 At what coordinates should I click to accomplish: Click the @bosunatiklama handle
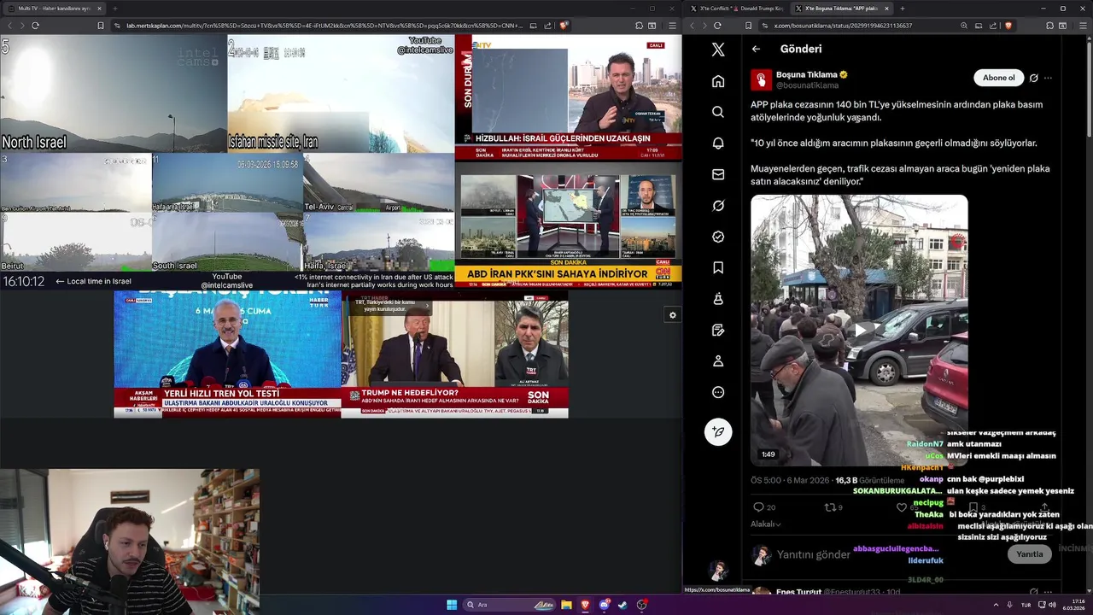[x=807, y=85]
